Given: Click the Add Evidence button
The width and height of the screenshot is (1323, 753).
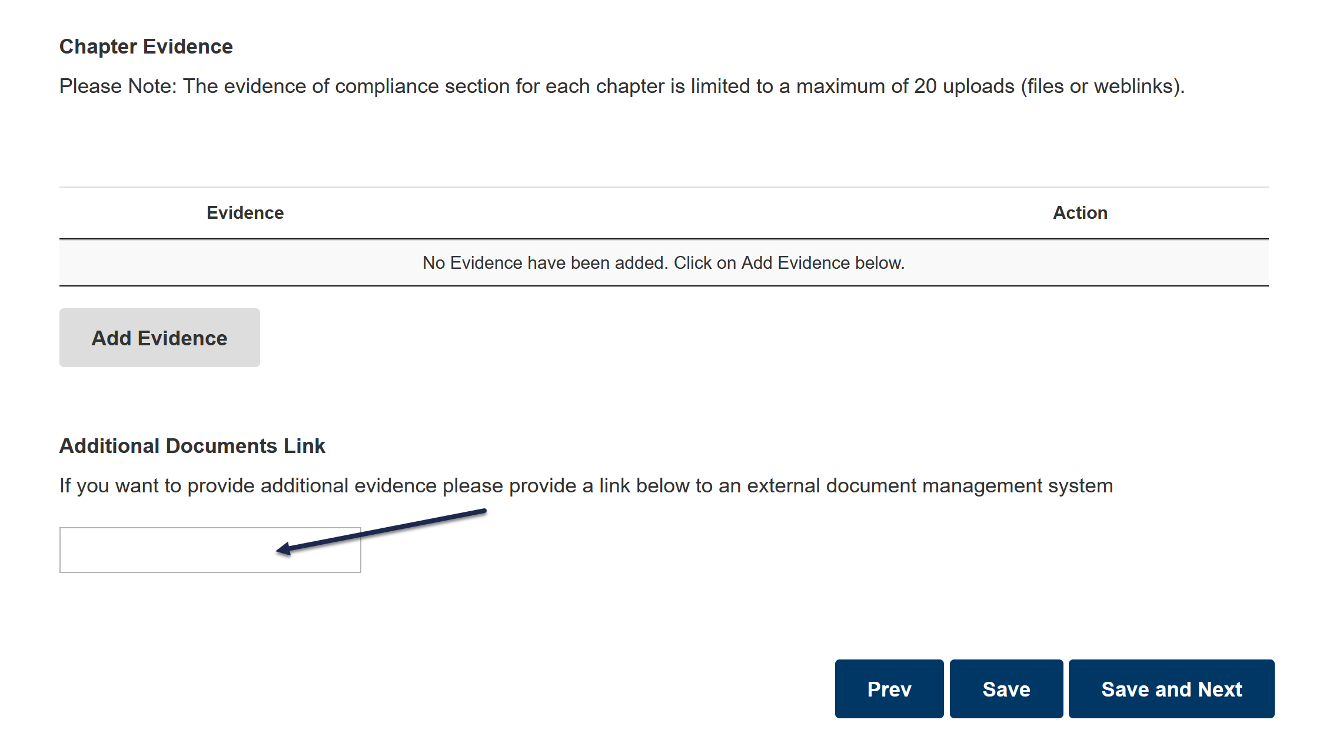Looking at the screenshot, I should pos(159,338).
